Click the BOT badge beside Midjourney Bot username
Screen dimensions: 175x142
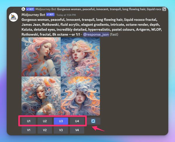point(51,14)
